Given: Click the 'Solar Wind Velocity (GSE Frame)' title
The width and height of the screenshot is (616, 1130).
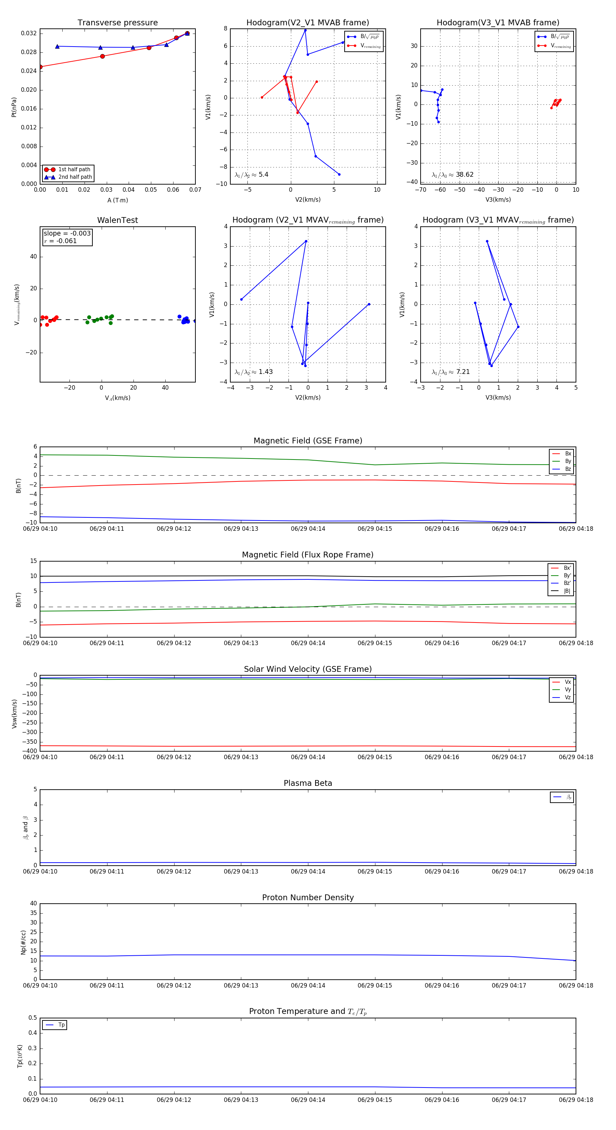Looking at the screenshot, I should (308, 669).
